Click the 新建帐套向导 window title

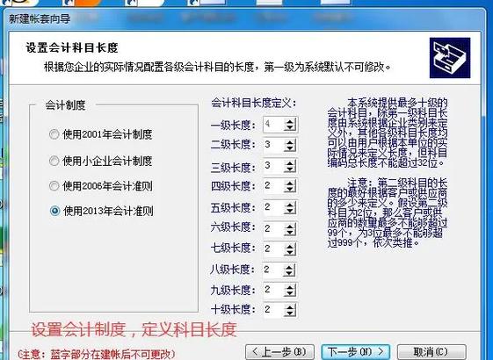(40, 19)
